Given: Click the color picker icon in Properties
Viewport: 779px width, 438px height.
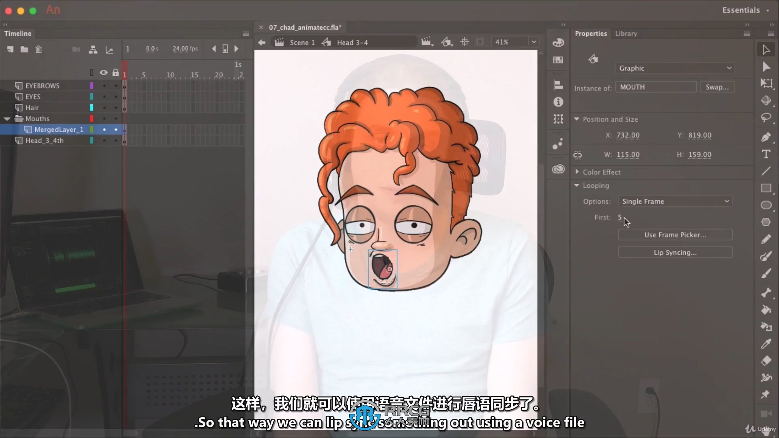Looking at the screenshot, I should pyautogui.click(x=593, y=59).
